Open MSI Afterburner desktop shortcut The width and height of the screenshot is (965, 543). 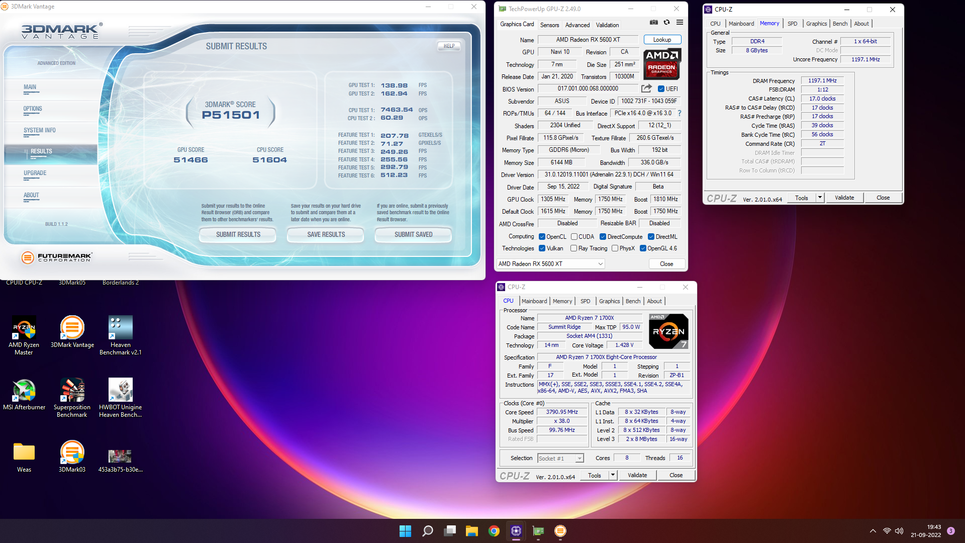24,394
